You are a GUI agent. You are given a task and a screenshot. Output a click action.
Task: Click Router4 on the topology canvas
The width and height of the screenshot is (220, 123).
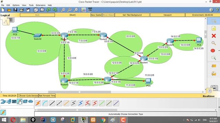pyautogui.click(x=144, y=58)
